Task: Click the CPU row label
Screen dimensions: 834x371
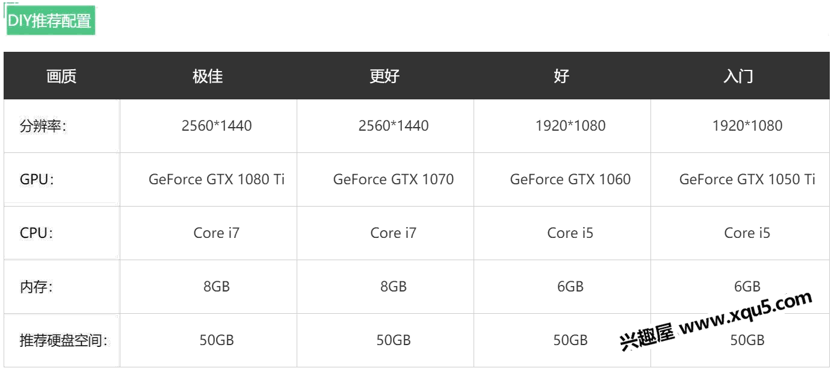Action: pos(36,233)
